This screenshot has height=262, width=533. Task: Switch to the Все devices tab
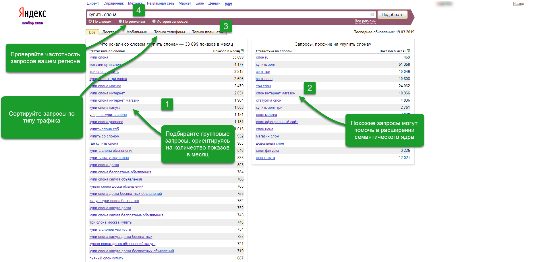pyautogui.click(x=92, y=32)
